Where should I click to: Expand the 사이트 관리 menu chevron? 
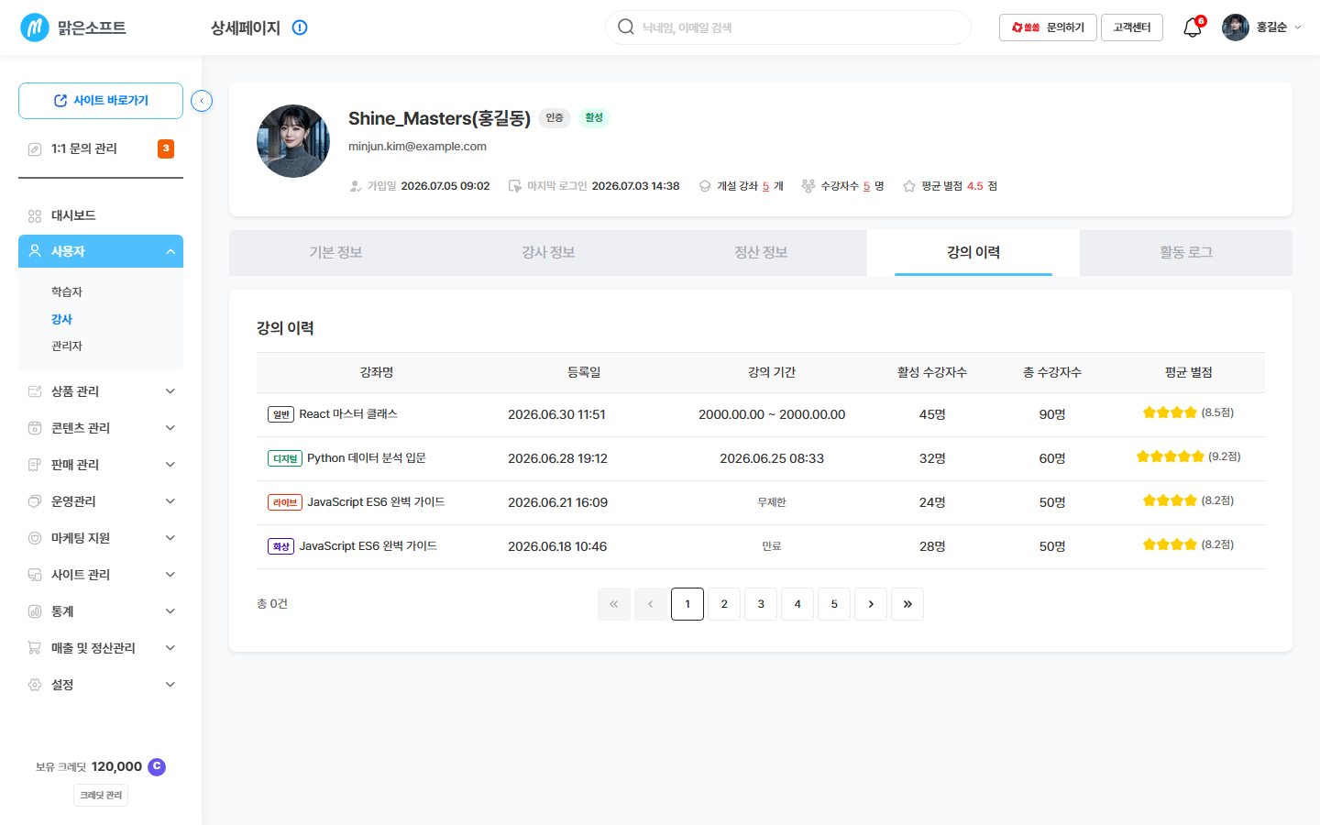pyautogui.click(x=170, y=575)
